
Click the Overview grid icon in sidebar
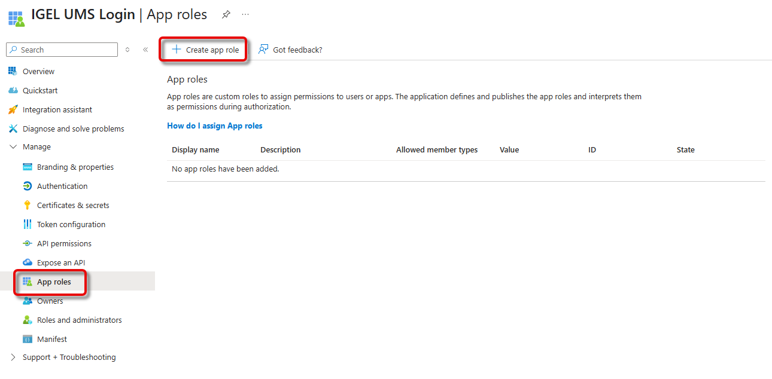pos(13,71)
